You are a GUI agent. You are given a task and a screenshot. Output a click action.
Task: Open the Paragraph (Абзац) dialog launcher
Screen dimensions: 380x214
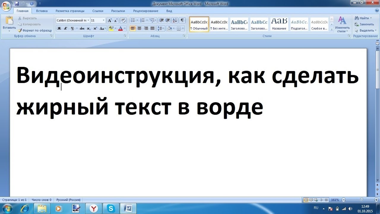tap(184, 36)
